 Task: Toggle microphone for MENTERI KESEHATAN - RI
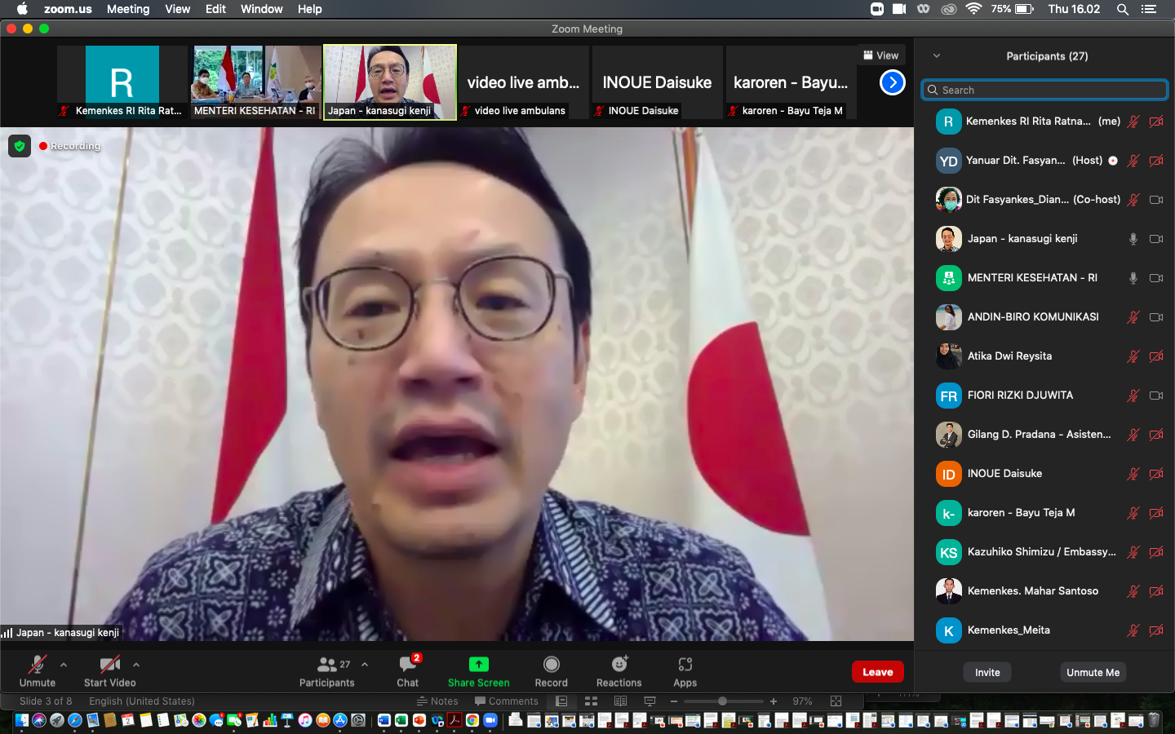coord(1133,278)
